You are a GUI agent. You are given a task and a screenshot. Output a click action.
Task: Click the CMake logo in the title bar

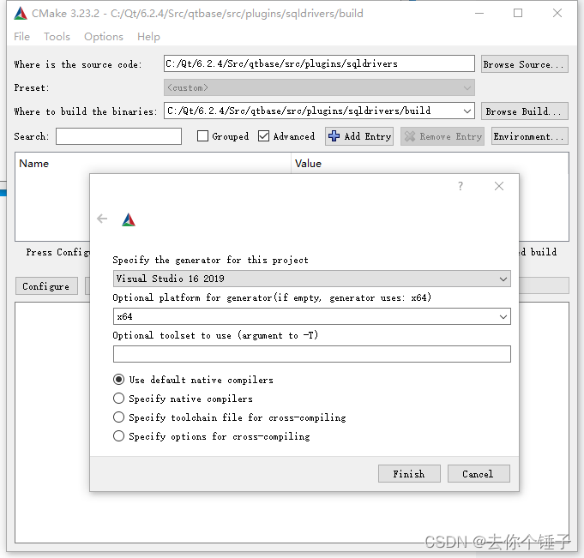pos(21,14)
